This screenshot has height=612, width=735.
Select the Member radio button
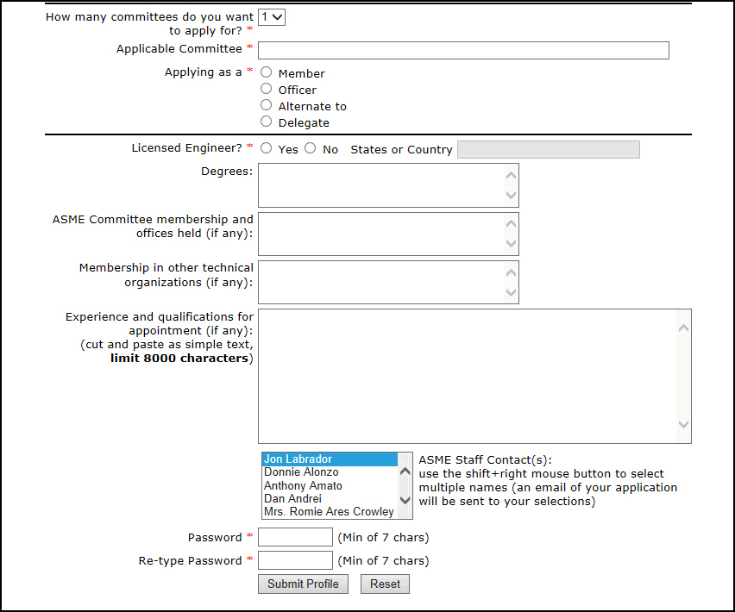click(266, 72)
